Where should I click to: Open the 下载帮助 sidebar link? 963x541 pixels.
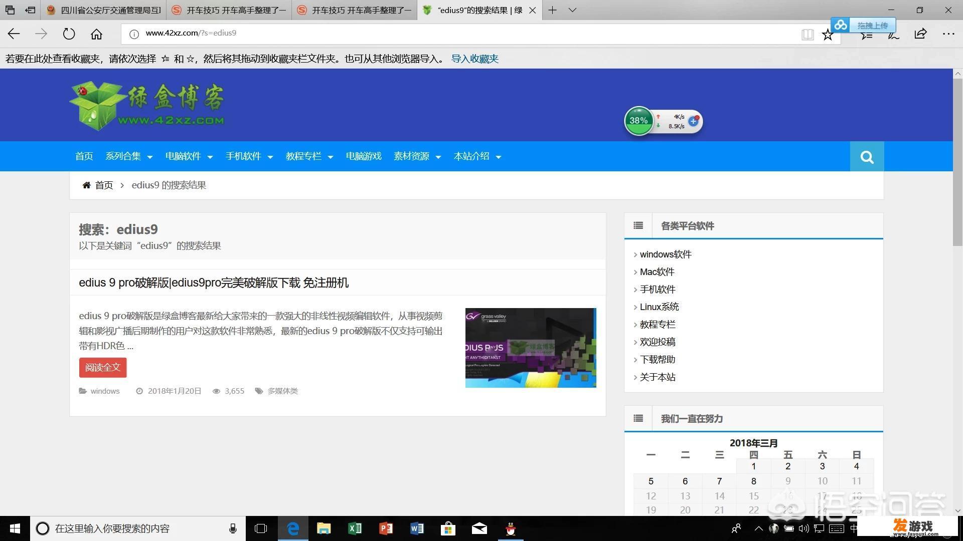click(658, 360)
